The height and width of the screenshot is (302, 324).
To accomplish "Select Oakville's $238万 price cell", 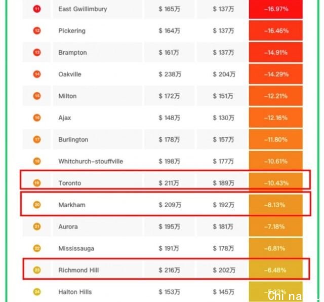I will tap(170, 74).
